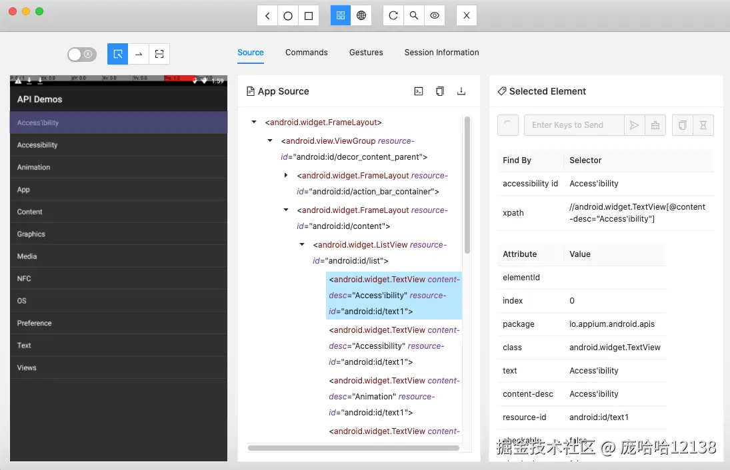Select NFC item in API Demos list
Screen dimensions: 730x470
[119, 279]
